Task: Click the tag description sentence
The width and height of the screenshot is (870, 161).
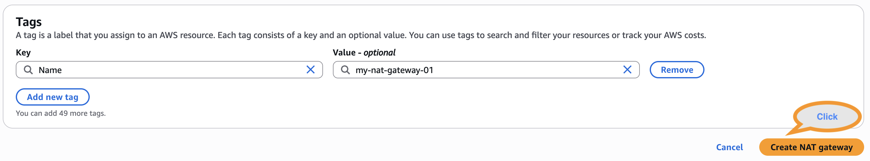Action: 360,35
